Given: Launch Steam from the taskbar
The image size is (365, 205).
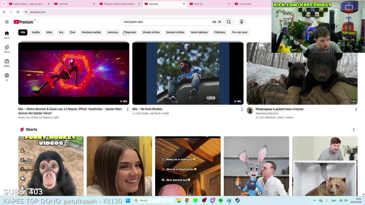Looking at the screenshot, I should (x=237, y=200).
